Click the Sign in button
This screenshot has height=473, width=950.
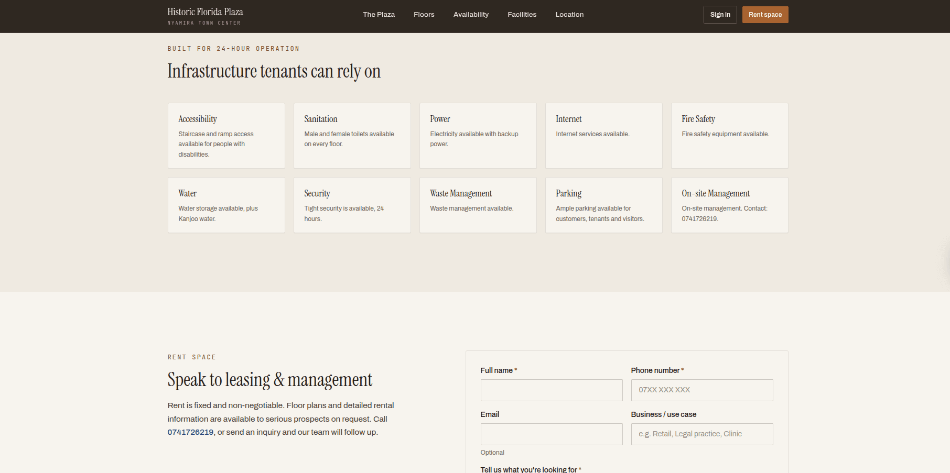click(x=720, y=15)
